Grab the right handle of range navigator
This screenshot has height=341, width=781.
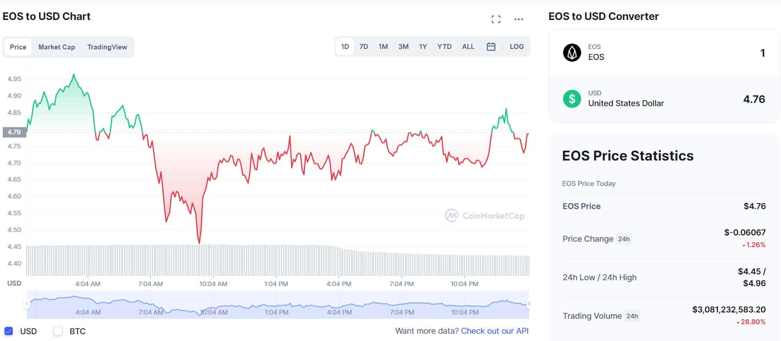(x=529, y=304)
